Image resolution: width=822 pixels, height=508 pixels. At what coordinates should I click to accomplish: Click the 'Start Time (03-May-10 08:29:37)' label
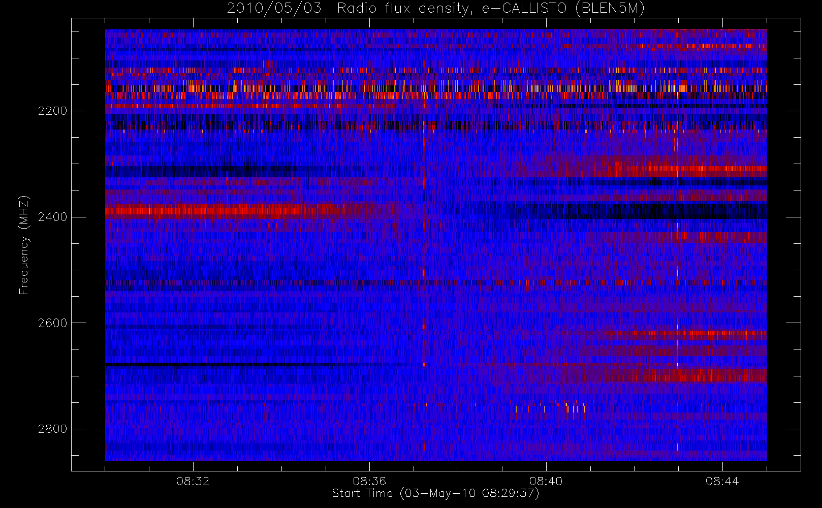[436, 493]
